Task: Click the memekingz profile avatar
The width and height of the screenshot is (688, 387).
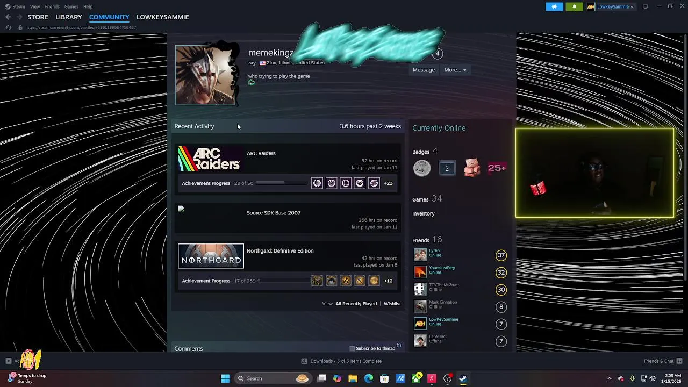Action: (x=205, y=75)
